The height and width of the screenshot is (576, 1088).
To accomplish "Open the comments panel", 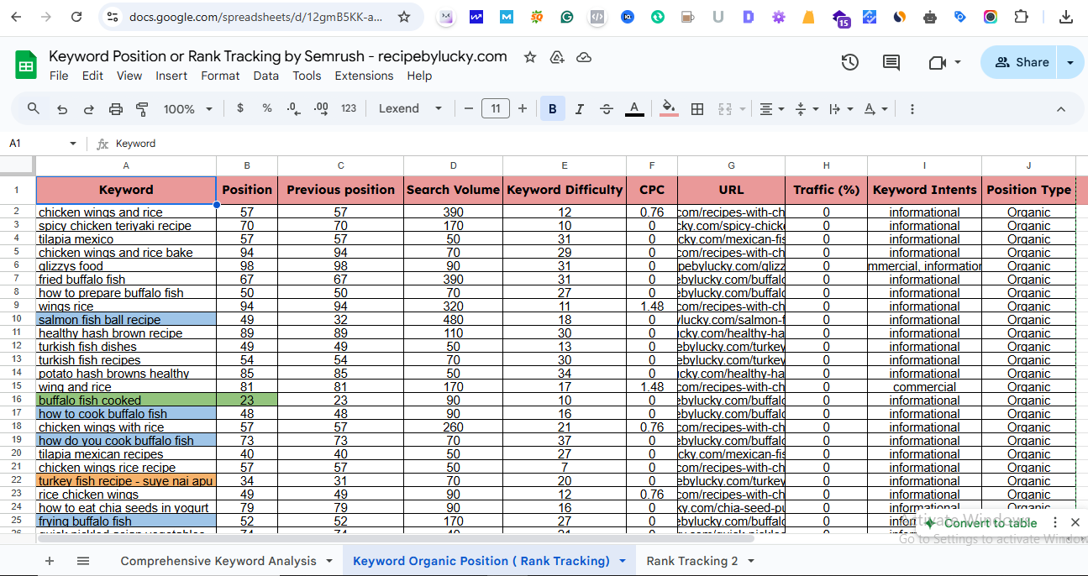I will click(891, 62).
